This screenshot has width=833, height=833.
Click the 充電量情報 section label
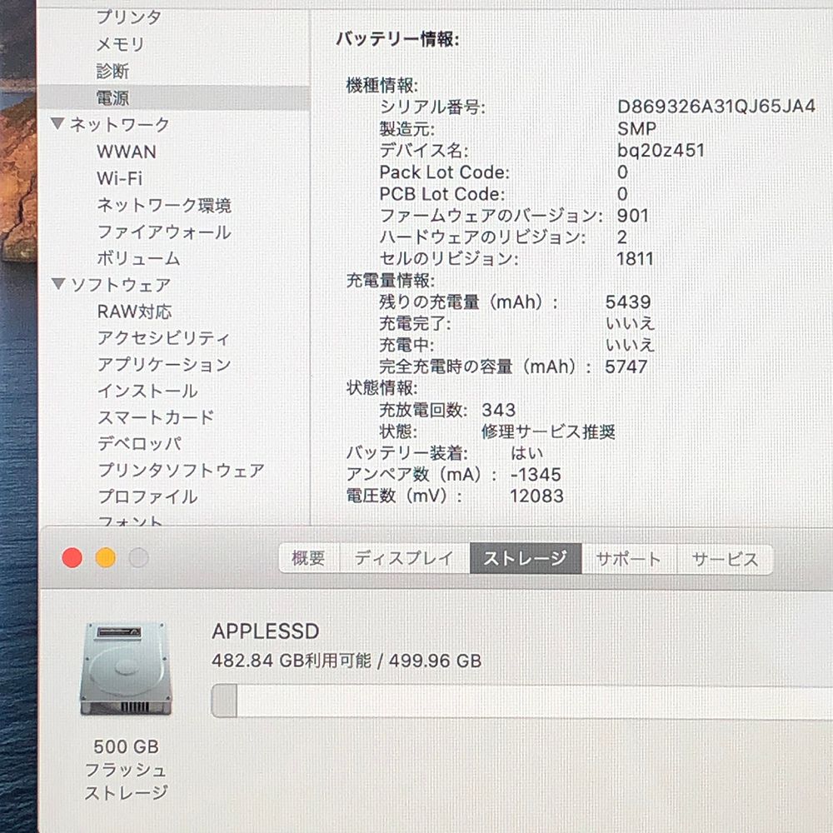[x=390, y=281]
